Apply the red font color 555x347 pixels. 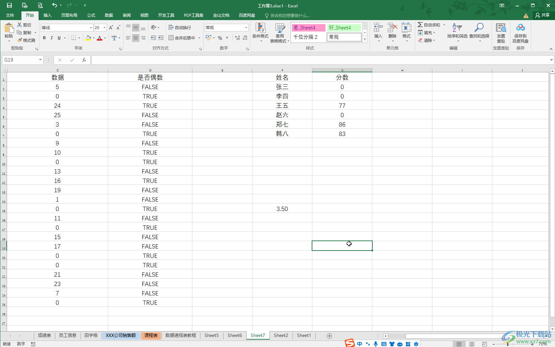[100, 38]
